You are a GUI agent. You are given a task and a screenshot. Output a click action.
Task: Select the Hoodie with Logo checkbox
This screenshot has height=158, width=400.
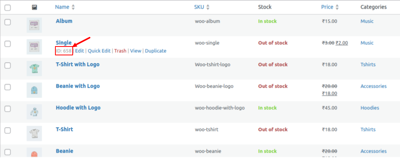pos(8,108)
